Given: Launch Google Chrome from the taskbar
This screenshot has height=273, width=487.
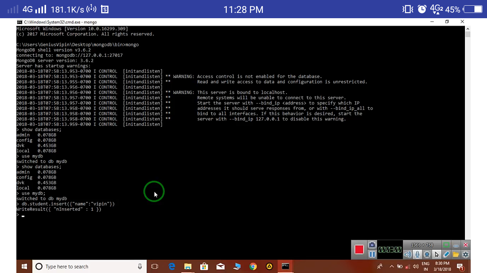Looking at the screenshot, I should [253, 267].
